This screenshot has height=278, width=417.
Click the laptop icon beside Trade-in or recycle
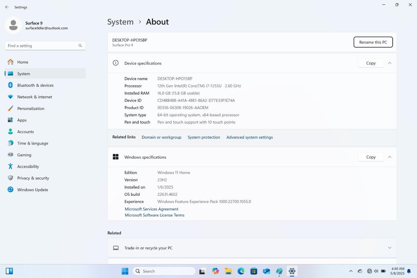pyautogui.click(x=116, y=248)
